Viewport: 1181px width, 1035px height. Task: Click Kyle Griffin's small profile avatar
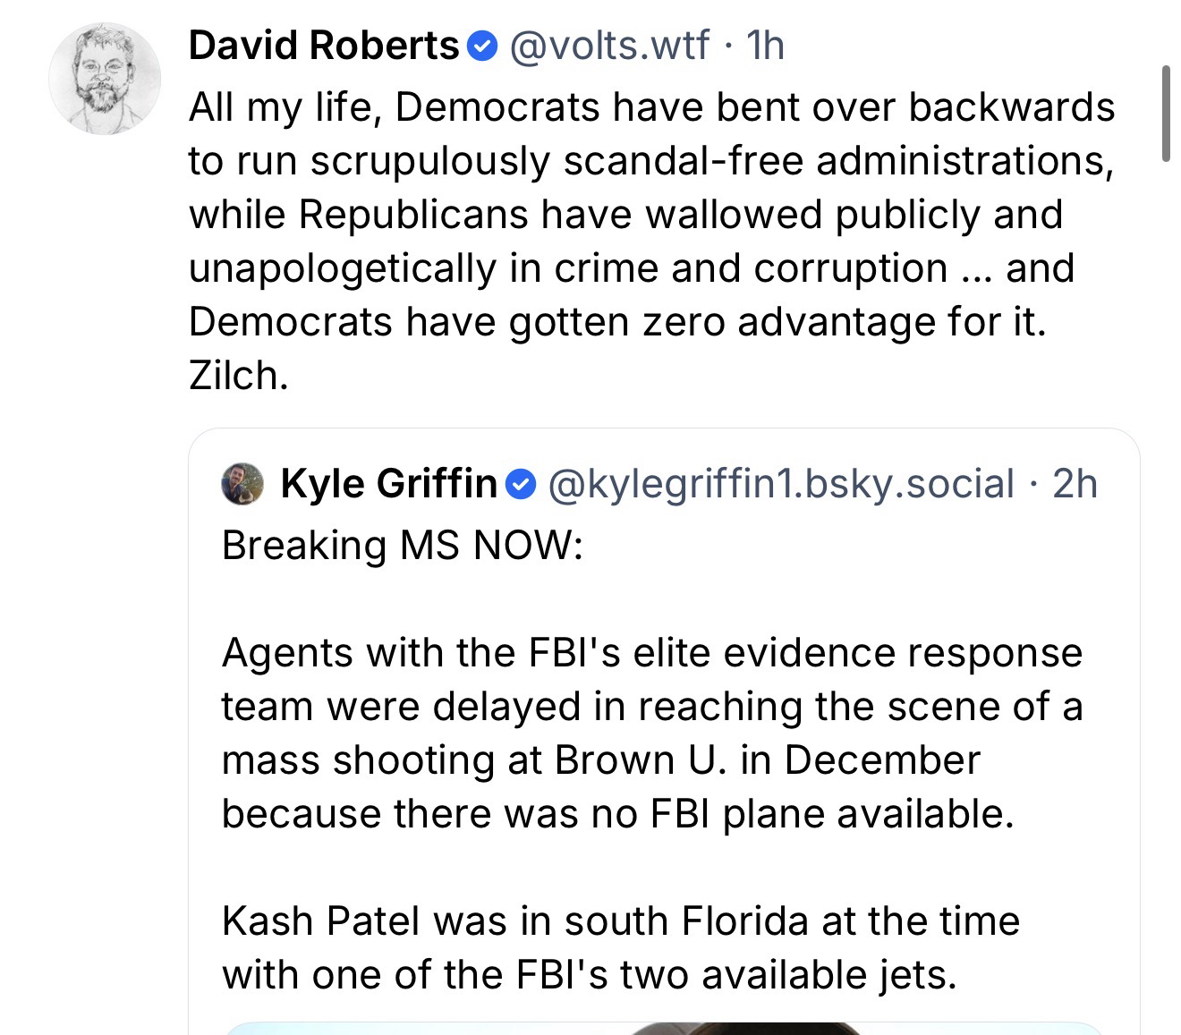click(x=242, y=484)
